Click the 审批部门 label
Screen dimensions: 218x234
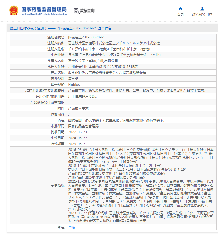(x=57, y=126)
